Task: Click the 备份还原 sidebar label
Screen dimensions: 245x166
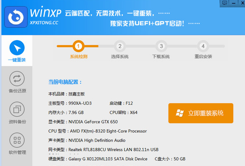Action: (x=17, y=91)
